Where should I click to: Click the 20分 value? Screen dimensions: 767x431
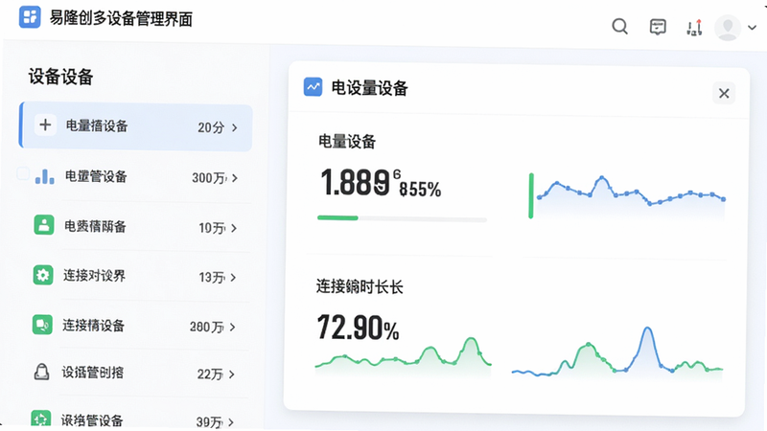pyautogui.click(x=211, y=127)
